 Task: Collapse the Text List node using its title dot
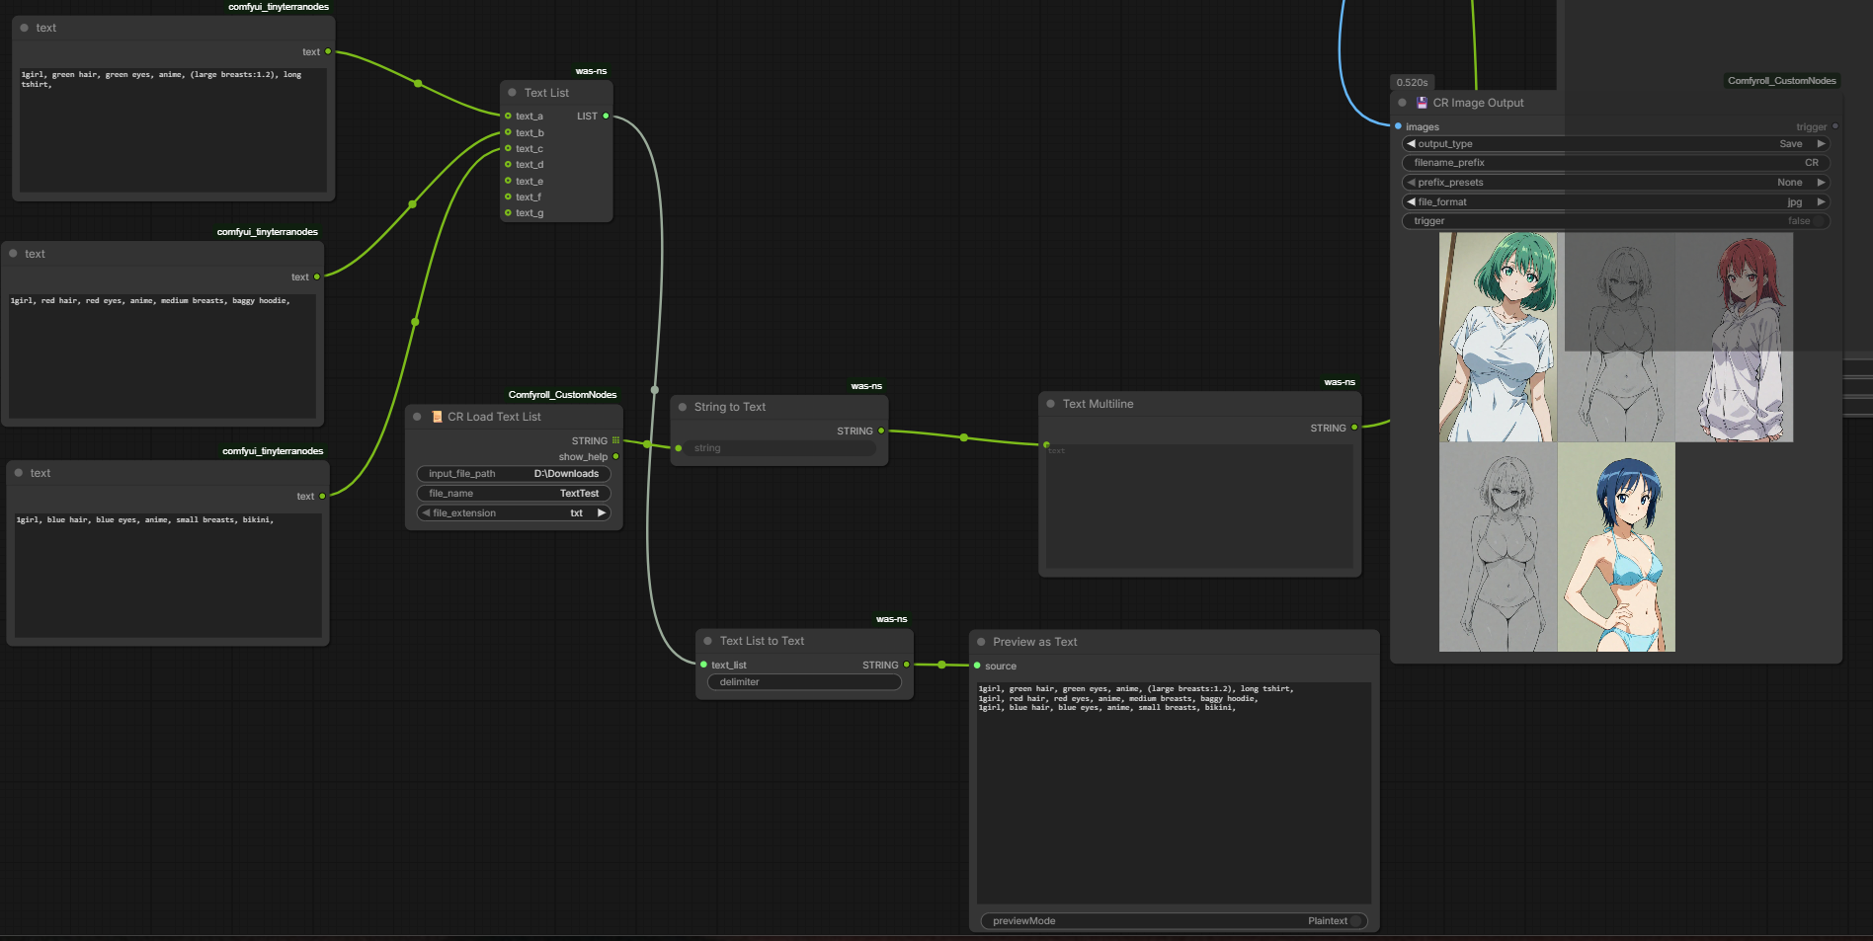(512, 93)
